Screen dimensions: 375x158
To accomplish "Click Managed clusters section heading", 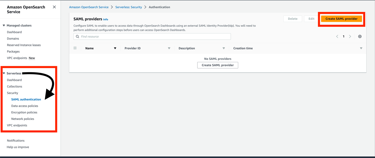I will (19, 26).
